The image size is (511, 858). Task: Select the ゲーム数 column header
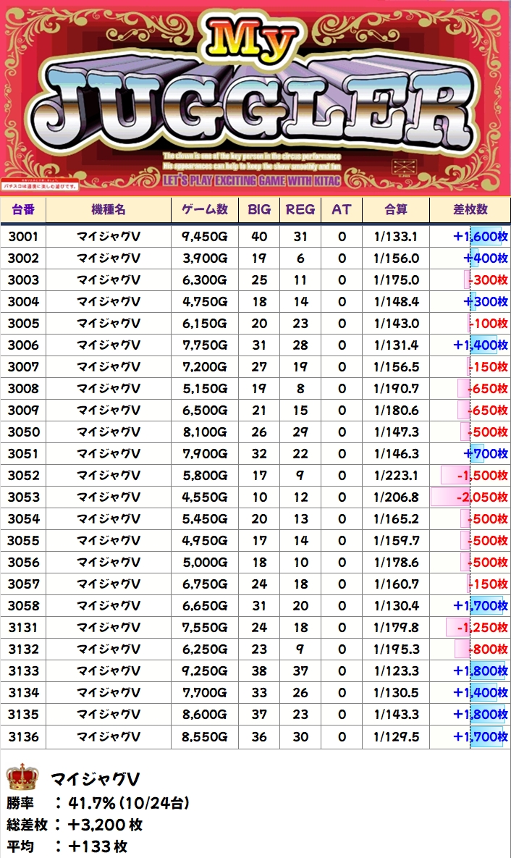(205, 209)
